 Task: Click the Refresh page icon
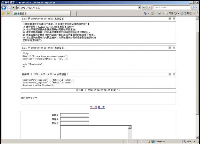(144, 8)
